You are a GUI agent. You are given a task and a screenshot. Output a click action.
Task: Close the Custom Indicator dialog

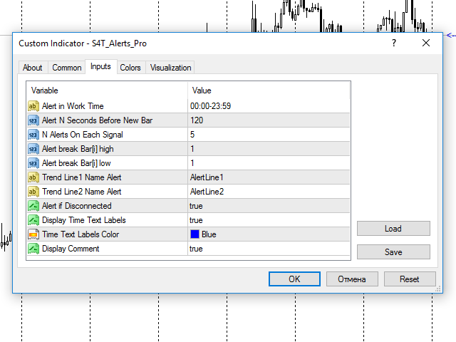click(x=426, y=43)
